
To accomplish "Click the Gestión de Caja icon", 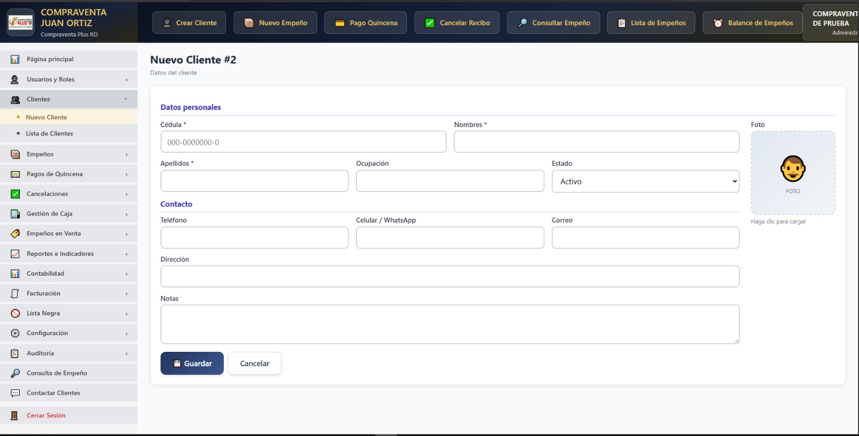I will point(15,214).
